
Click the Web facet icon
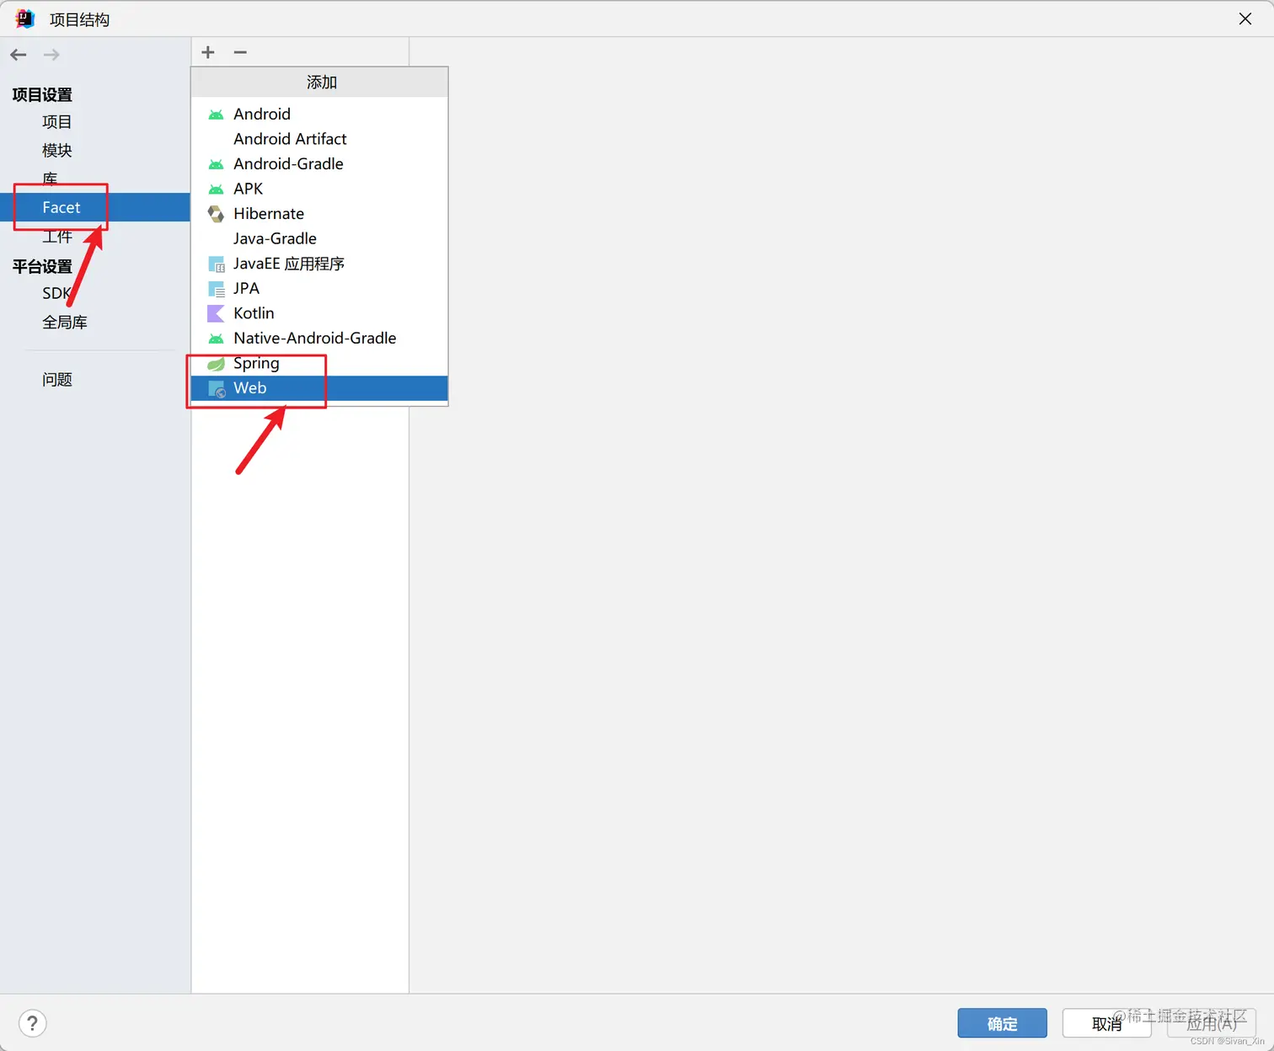coord(217,389)
